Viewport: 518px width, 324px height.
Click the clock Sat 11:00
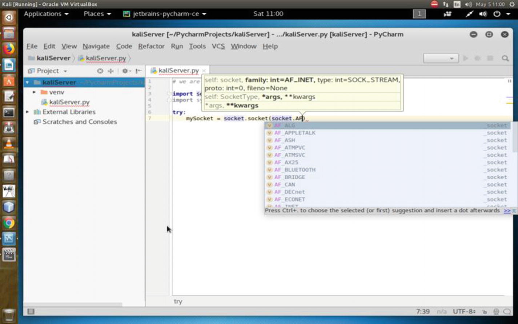click(268, 14)
